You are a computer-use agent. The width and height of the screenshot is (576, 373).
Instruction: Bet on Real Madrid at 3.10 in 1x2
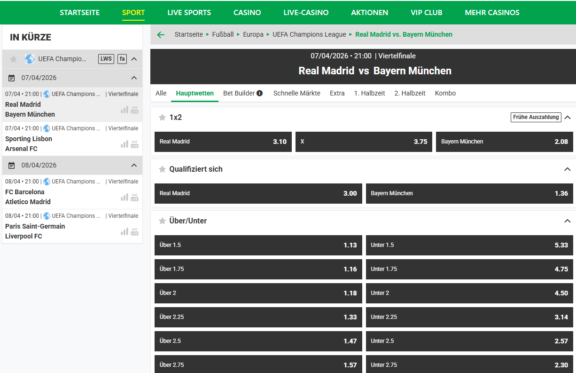223,142
